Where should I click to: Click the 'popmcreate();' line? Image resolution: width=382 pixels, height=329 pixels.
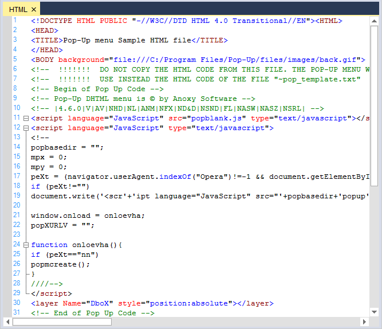(x=60, y=264)
